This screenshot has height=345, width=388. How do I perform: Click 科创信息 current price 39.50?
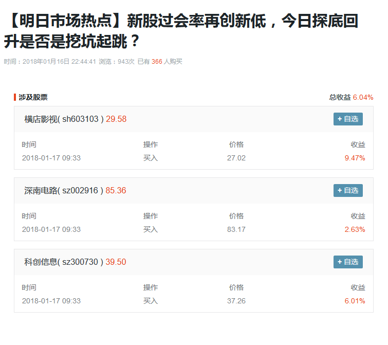116,262
